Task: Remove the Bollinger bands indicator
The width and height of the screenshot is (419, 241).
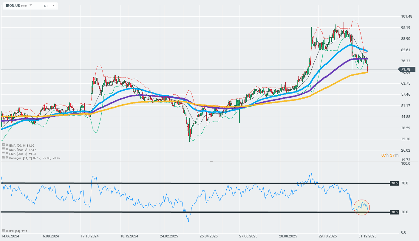Action: click(x=7, y=158)
